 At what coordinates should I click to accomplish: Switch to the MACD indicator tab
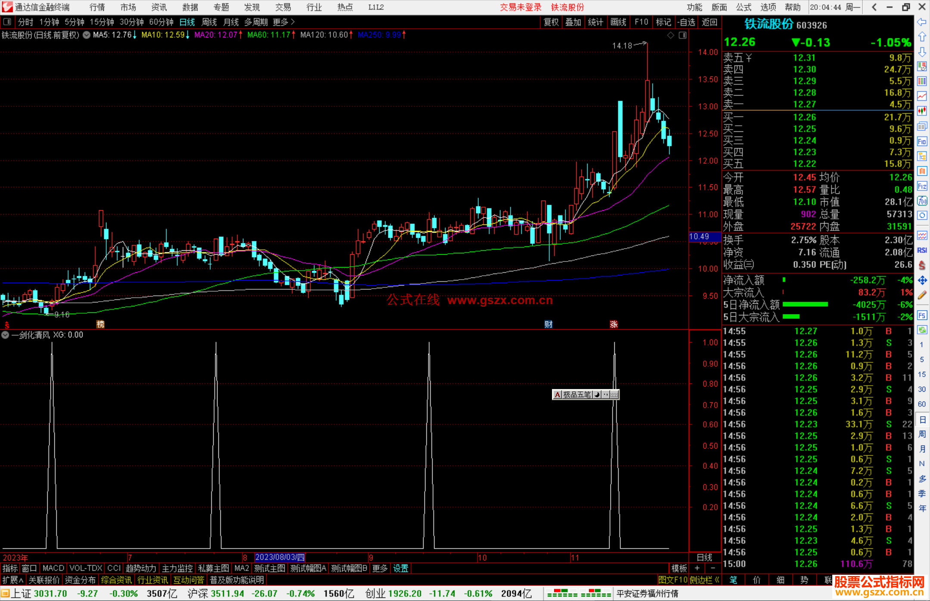point(53,568)
